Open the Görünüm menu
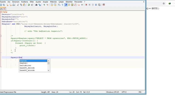Viewport: 175px width, 98px height. [16, 2]
